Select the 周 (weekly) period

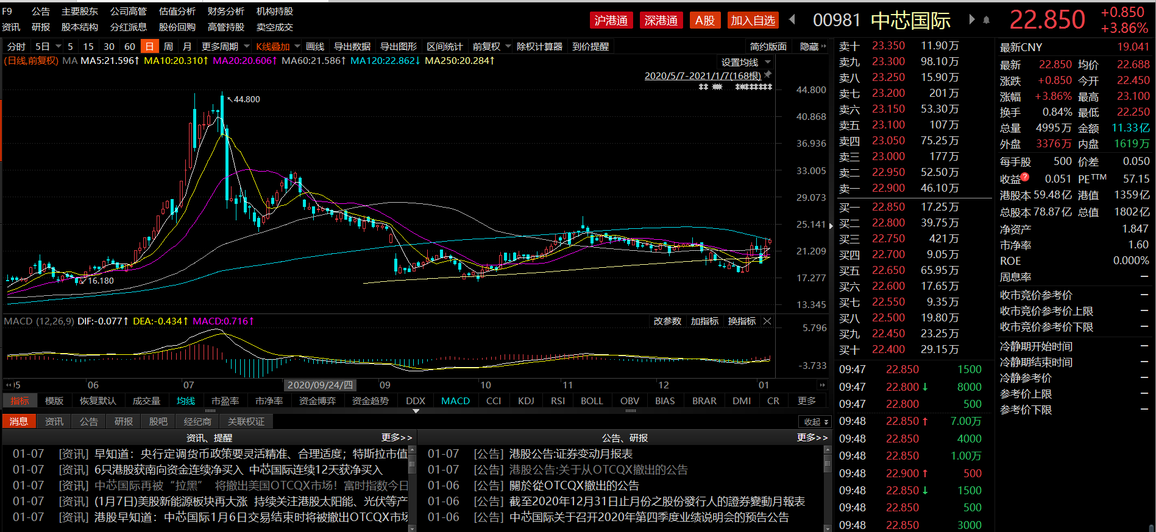click(168, 46)
